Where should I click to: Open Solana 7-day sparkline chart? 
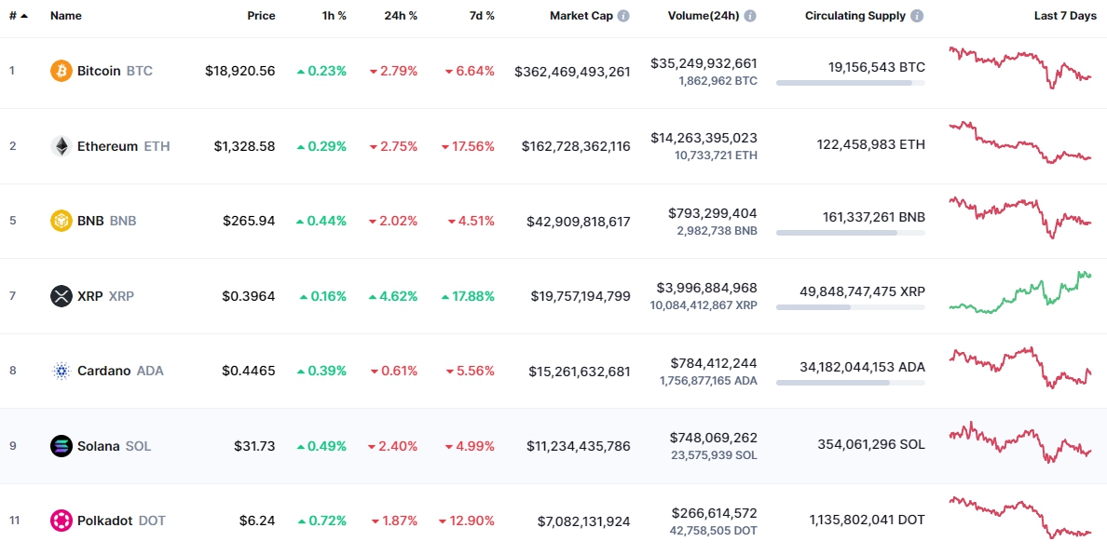click(1020, 442)
